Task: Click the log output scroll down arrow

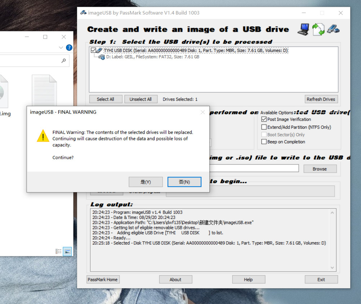Action: pos(332,268)
